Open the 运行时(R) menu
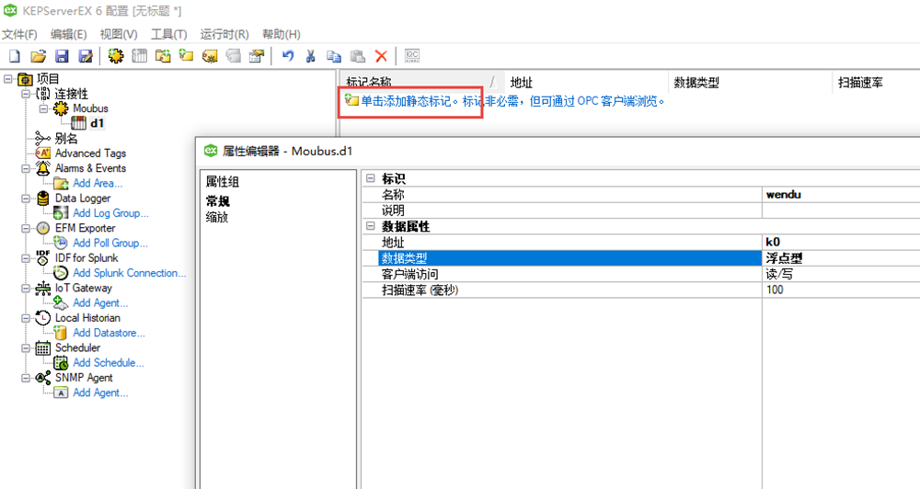 click(224, 35)
